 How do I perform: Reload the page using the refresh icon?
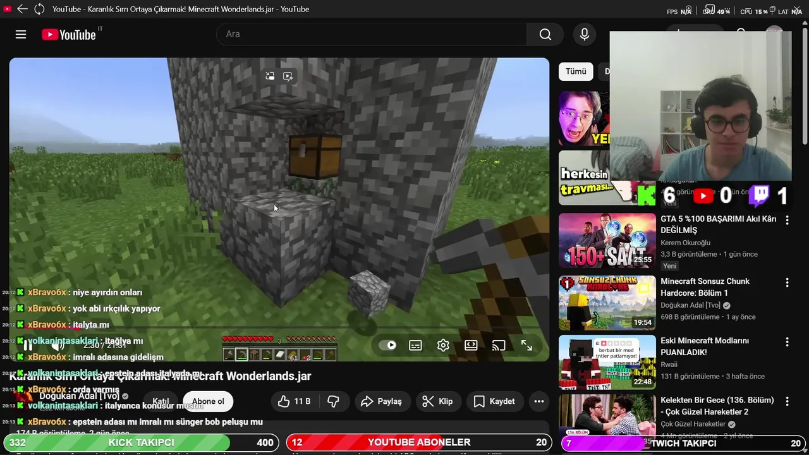39,9
